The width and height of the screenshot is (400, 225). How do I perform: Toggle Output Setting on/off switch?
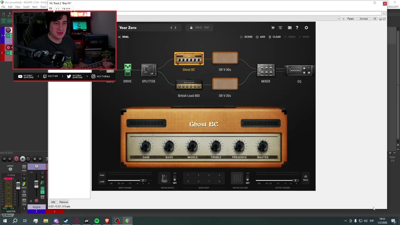tap(247, 178)
